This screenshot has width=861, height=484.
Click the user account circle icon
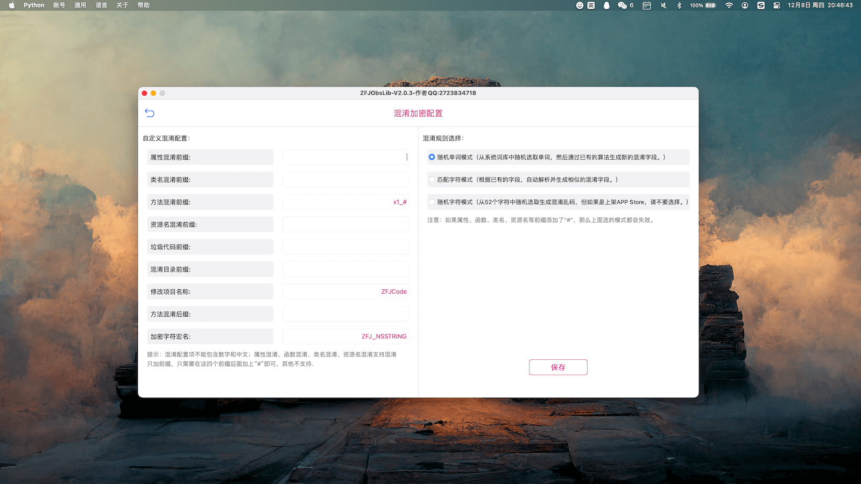[x=745, y=5]
